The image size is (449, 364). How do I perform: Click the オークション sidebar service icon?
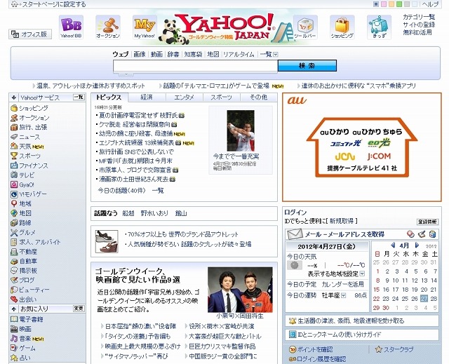point(14,118)
